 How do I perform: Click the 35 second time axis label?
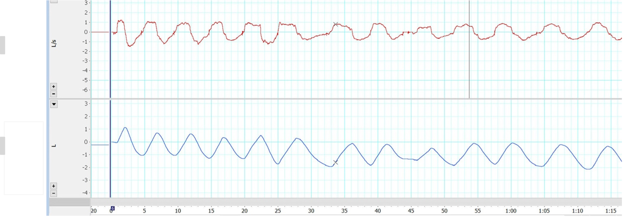coord(344,211)
